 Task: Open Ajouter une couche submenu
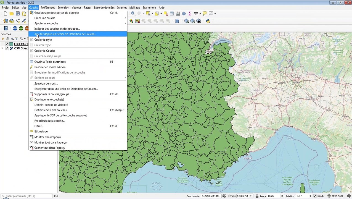[x=78, y=23]
